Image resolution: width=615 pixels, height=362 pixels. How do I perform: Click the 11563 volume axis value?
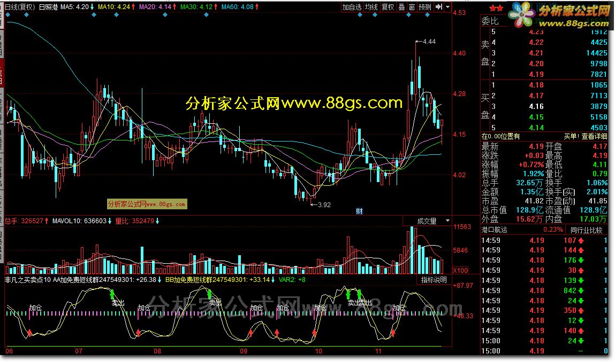[x=462, y=226]
